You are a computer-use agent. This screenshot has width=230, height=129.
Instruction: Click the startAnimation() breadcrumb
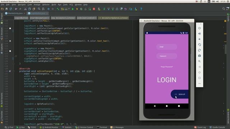point(40,18)
